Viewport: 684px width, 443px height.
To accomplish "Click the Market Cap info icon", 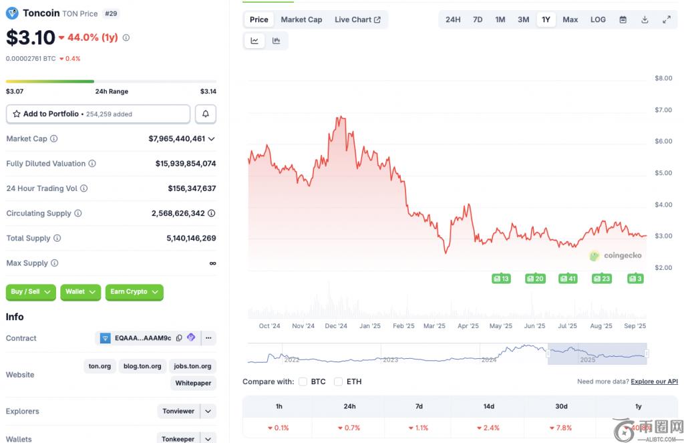I will (54, 139).
